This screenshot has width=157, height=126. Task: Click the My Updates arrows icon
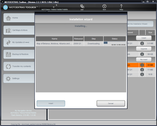[8, 42]
